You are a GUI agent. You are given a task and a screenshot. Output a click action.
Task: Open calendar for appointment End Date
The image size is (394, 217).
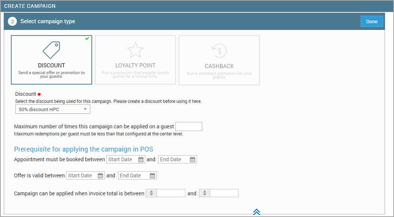[x=193, y=159]
